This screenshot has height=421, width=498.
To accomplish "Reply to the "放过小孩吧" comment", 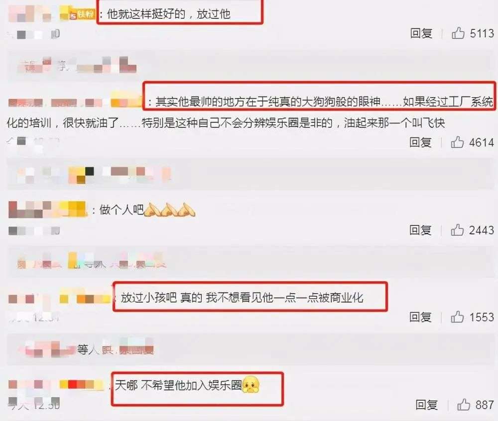I will coord(420,317).
